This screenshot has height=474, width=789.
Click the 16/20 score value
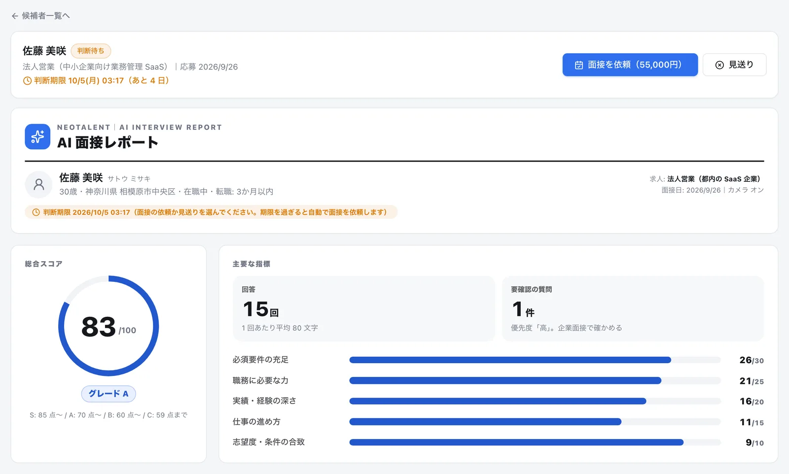[752, 401]
